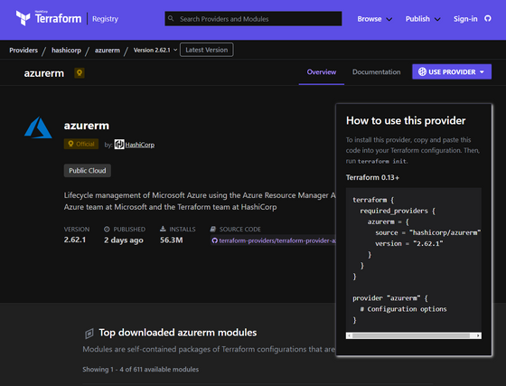This screenshot has height=386, width=506.
Task: Expand the Browse menu
Action: click(x=375, y=19)
